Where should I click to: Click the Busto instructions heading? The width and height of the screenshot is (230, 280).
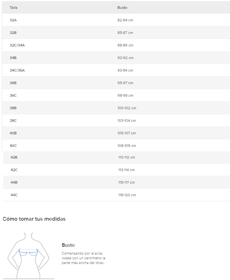click(x=68, y=245)
